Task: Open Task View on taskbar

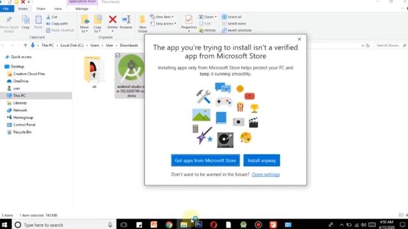Action: point(124,225)
